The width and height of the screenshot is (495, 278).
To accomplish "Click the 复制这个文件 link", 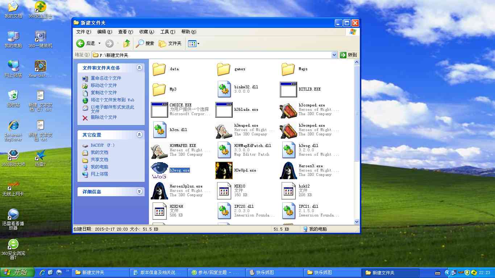I will click(104, 93).
